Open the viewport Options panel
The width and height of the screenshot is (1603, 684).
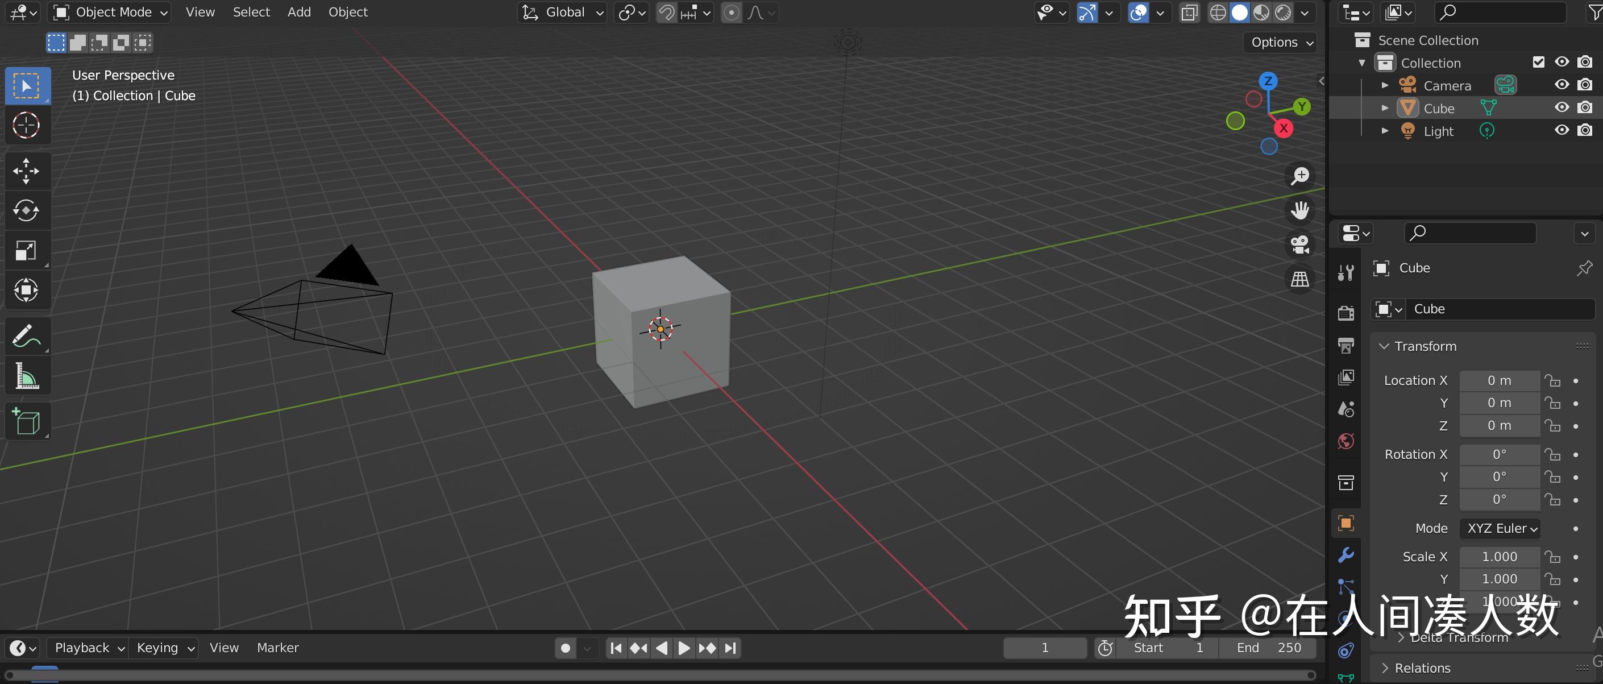(x=1279, y=42)
